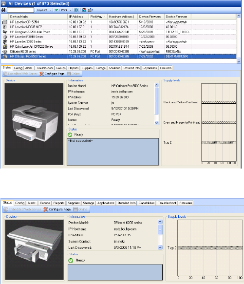Click the HP Designjet Z3200 row icon
Image resolution: width=244 pixels, height=284 pixels.
pos(5,32)
